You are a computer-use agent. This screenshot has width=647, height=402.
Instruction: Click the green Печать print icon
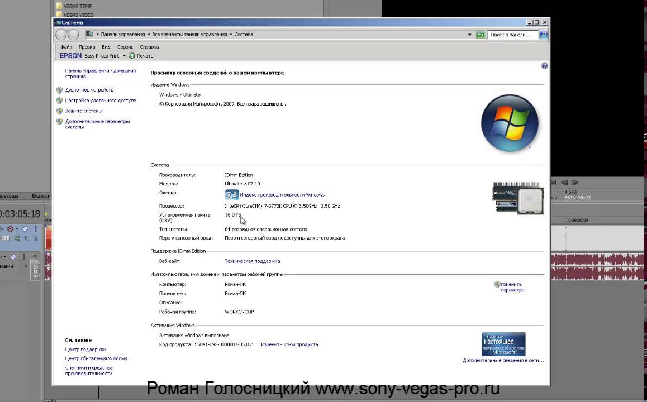[132, 56]
